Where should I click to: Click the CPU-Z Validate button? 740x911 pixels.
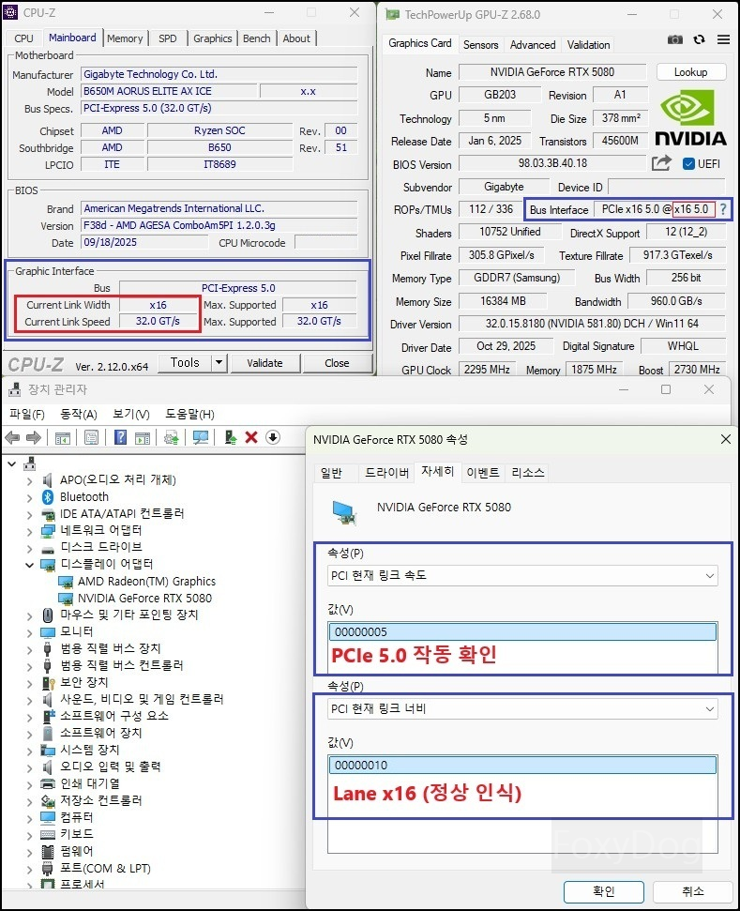click(x=264, y=363)
